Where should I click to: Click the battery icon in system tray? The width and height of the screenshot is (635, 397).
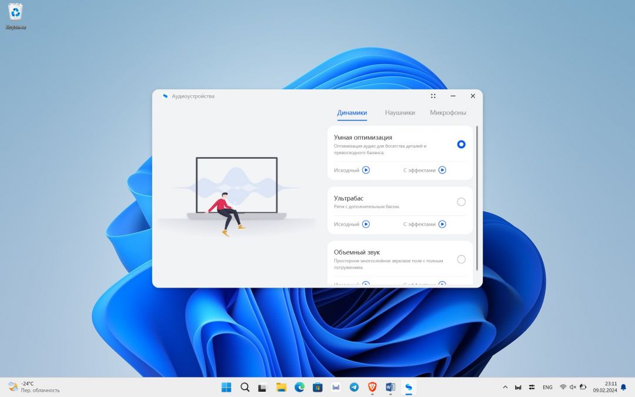pyautogui.click(x=583, y=387)
